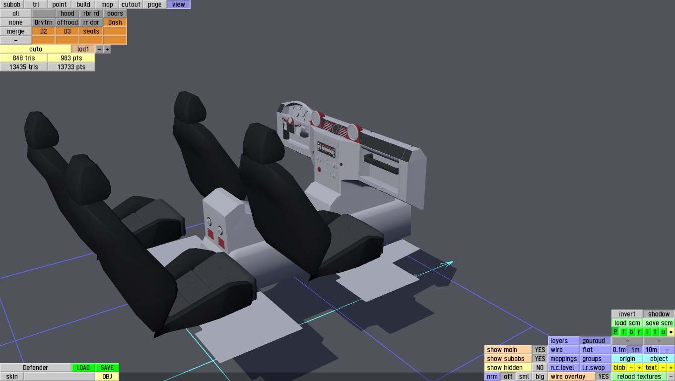Decrease blob size with minus

(631, 368)
